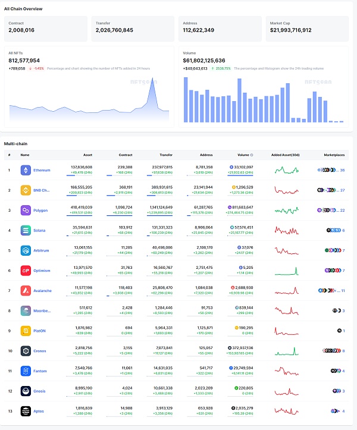Click the Ethereum chain logo icon
Image resolution: width=357 pixels, height=430 pixels.
(x=26, y=170)
